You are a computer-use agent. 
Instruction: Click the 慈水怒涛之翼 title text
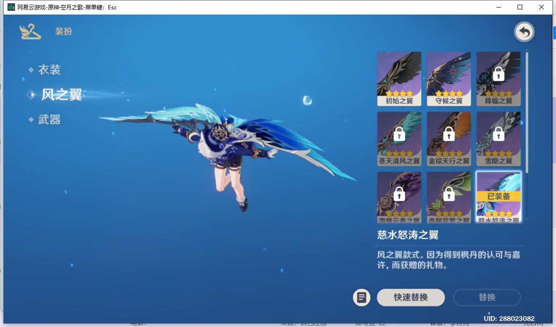[x=408, y=235]
